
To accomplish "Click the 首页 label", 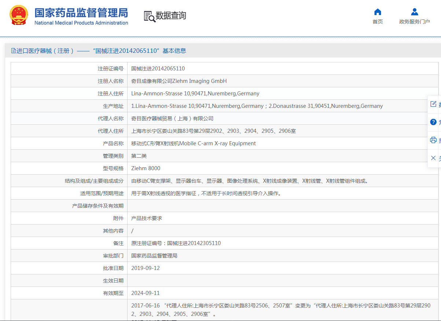I will pyautogui.click(x=378, y=22).
